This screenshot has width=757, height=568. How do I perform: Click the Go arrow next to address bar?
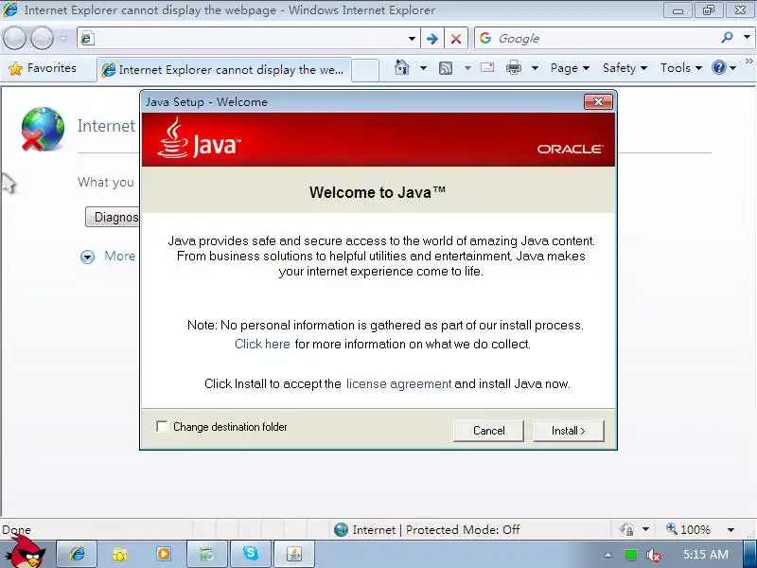432,39
